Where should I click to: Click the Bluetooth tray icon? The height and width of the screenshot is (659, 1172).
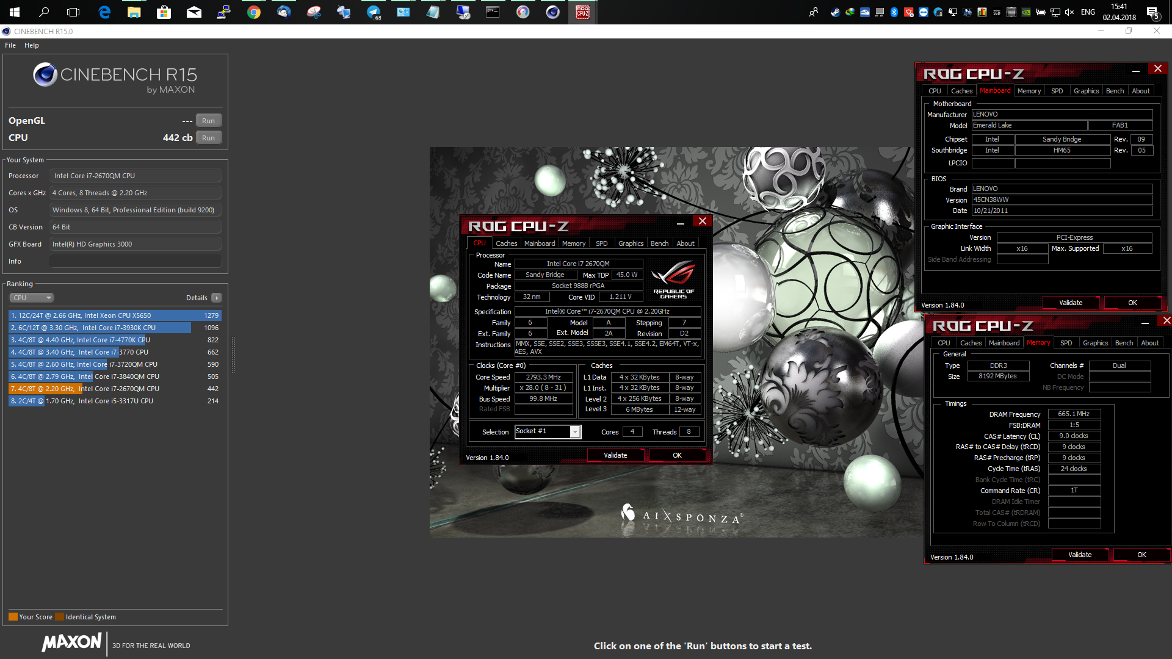894,12
